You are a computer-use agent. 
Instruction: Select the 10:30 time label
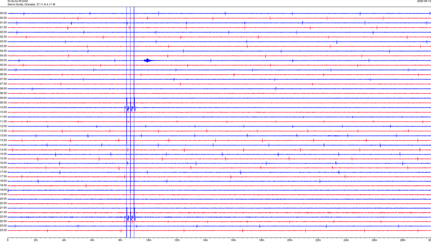pyautogui.click(x=4, y=112)
